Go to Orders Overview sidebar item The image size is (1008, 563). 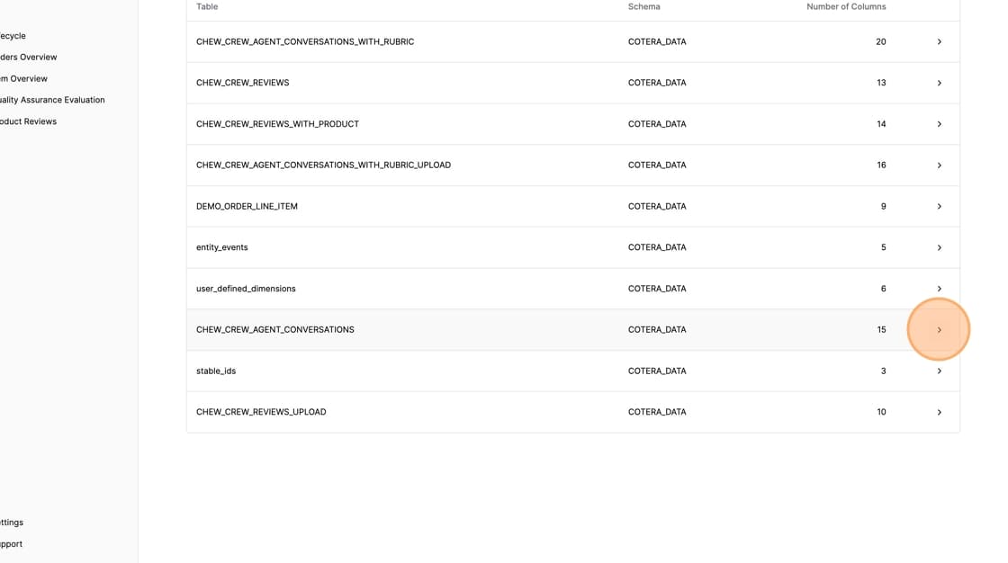pos(28,58)
